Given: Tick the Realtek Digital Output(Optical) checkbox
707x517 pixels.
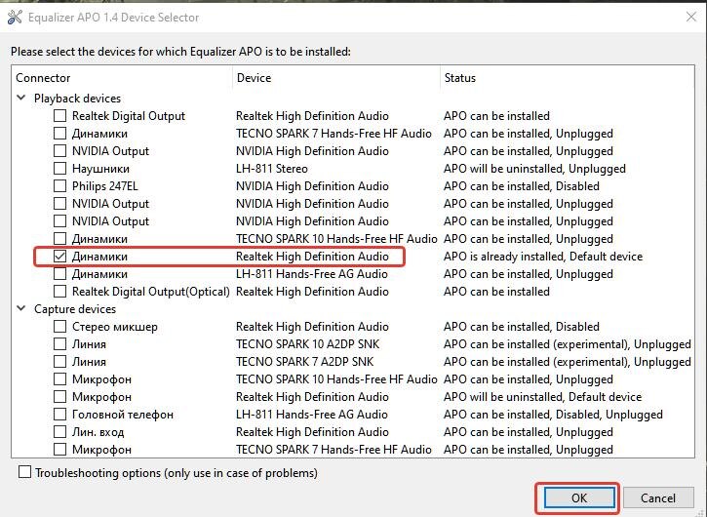Looking at the screenshot, I should 59,292.
